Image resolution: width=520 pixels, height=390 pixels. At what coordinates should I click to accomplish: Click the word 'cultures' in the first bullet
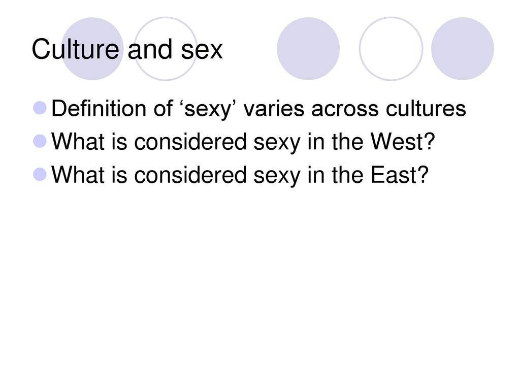coord(426,108)
